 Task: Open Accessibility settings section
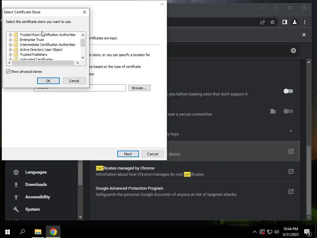[x=37, y=197]
